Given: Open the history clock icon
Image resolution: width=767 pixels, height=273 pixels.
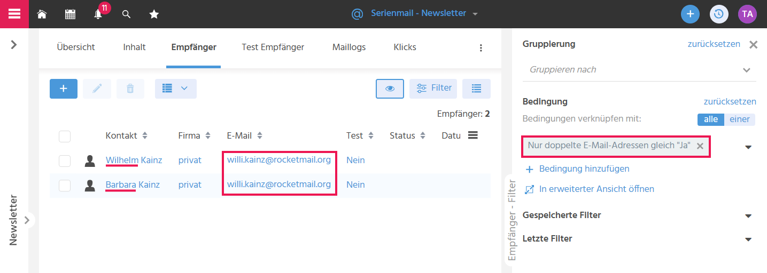Looking at the screenshot, I should 719,14.
